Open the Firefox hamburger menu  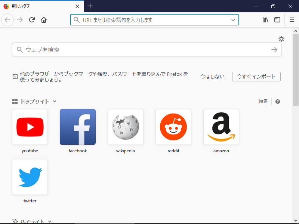coord(292,20)
